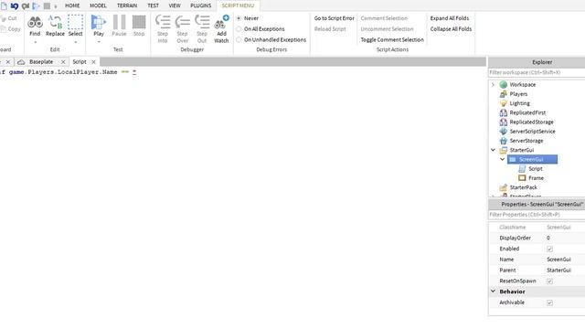Start Play test mode
The width and height of the screenshot is (585, 329).
point(99,26)
